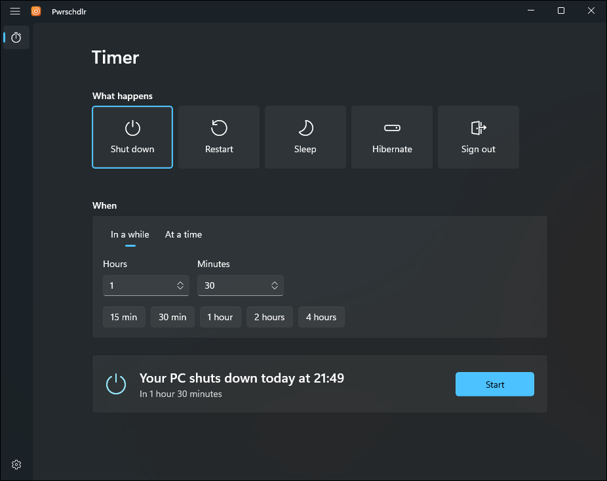
Task: Click 'Your PC shuts down today at 21:49' text
Action: pos(242,378)
